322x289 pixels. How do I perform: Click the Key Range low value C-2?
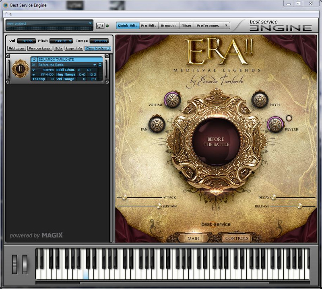(82, 74)
